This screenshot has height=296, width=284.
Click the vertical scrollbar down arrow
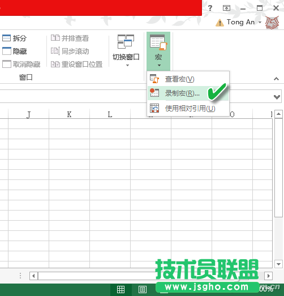(278, 264)
